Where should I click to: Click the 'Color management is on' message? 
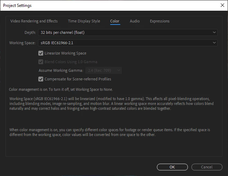(x=61, y=89)
